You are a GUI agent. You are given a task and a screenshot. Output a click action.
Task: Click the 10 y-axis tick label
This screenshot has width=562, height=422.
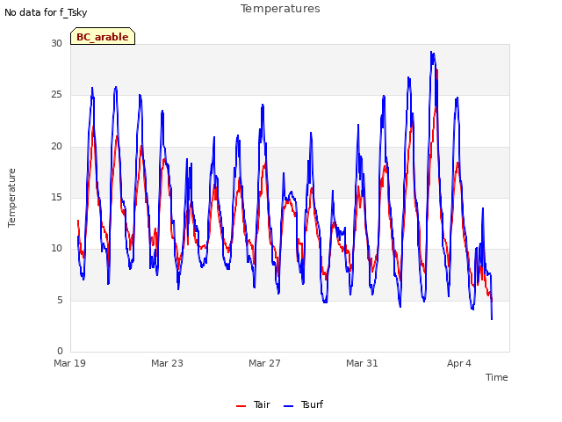tap(56, 248)
